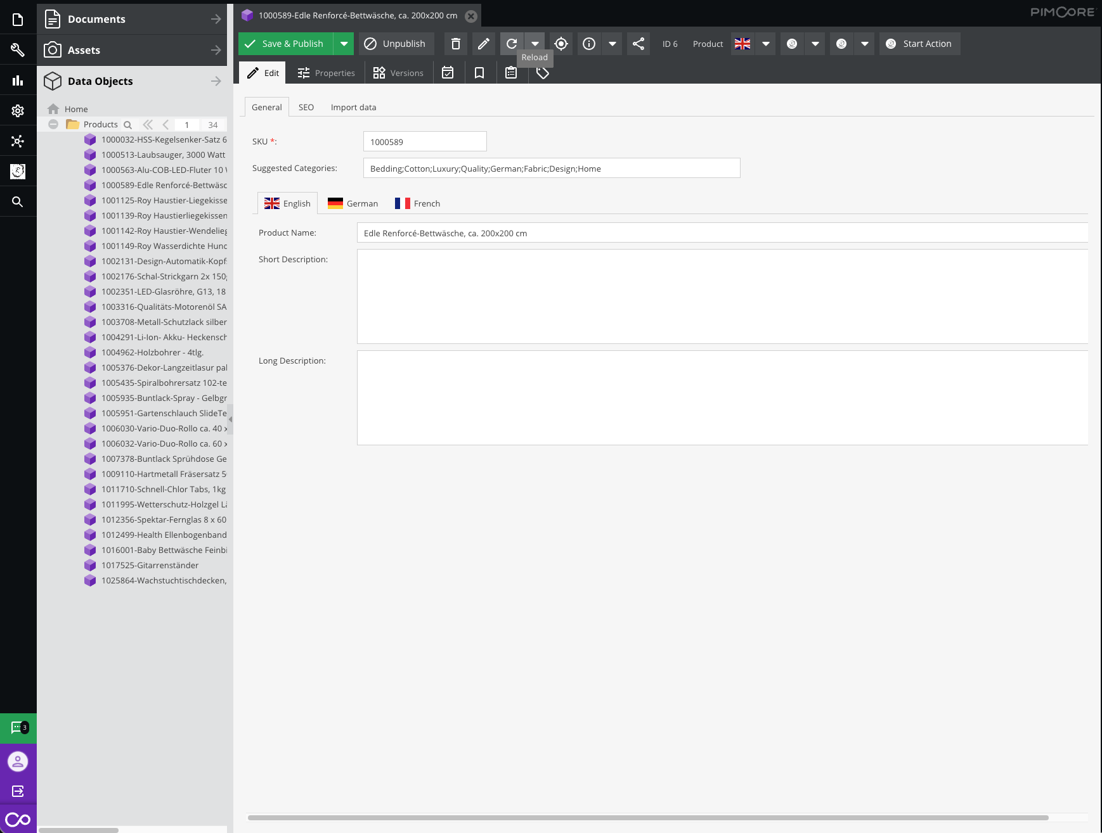The width and height of the screenshot is (1102, 833).
Task: Click the rename pencil icon in toolbar
Action: pos(483,44)
